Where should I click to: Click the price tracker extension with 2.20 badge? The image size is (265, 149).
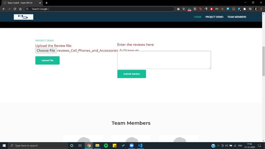(189, 9)
